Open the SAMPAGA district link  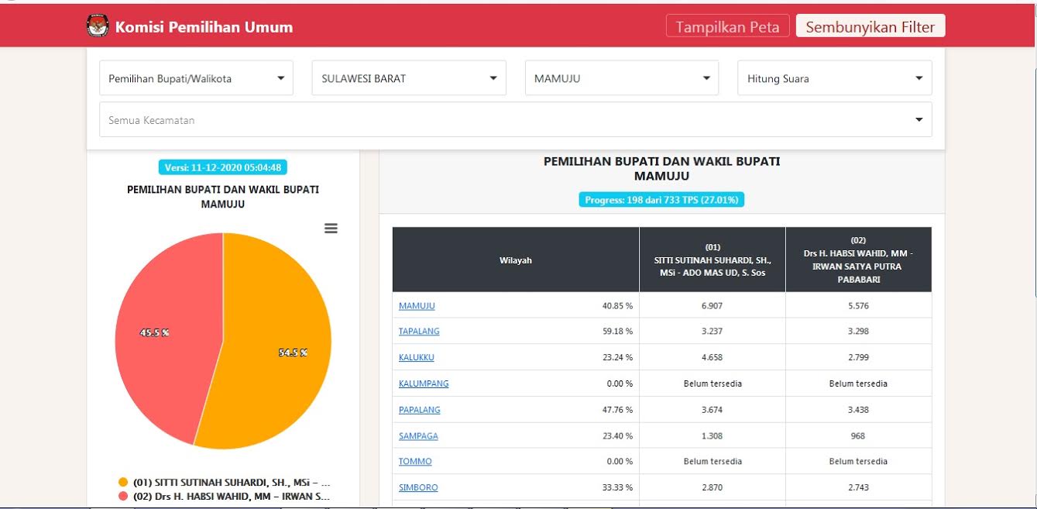[x=418, y=436]
